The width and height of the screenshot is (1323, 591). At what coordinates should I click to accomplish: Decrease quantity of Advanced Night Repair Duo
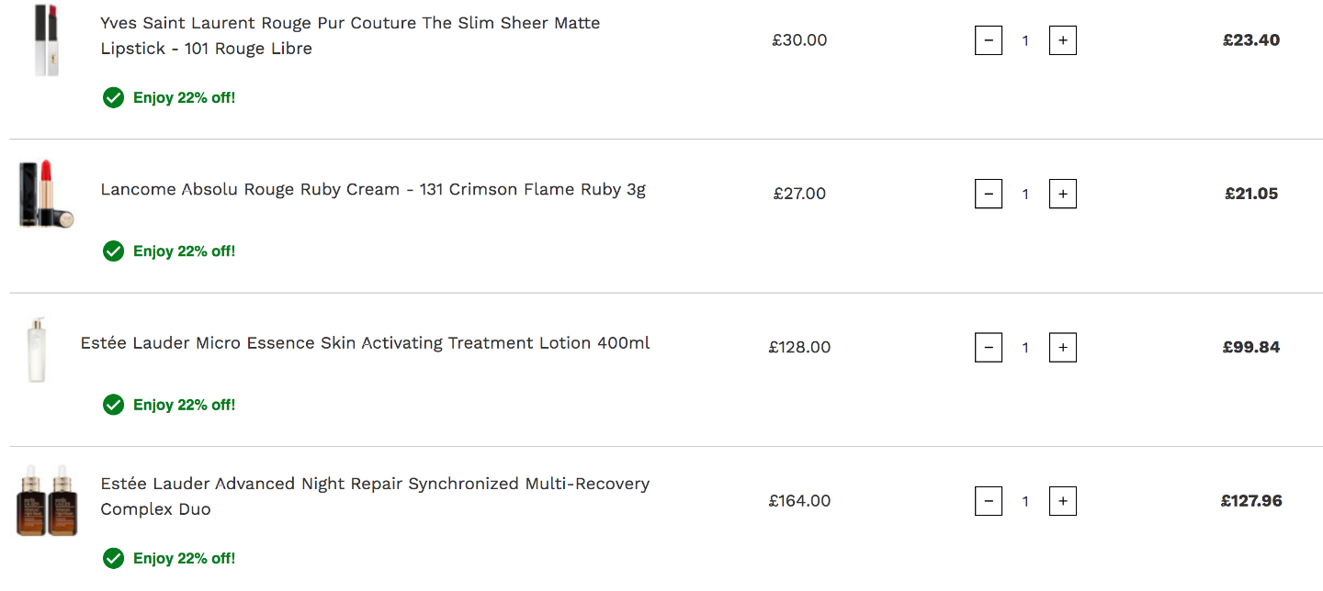[x=989, y=501]
